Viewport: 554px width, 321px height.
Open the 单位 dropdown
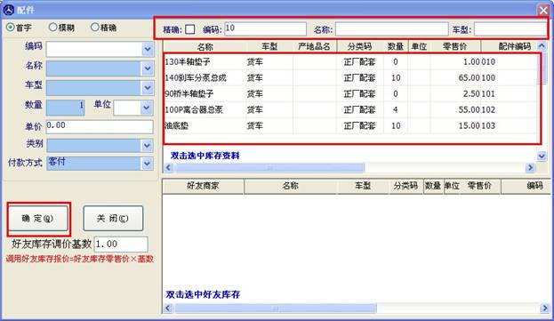click(146, 108)
